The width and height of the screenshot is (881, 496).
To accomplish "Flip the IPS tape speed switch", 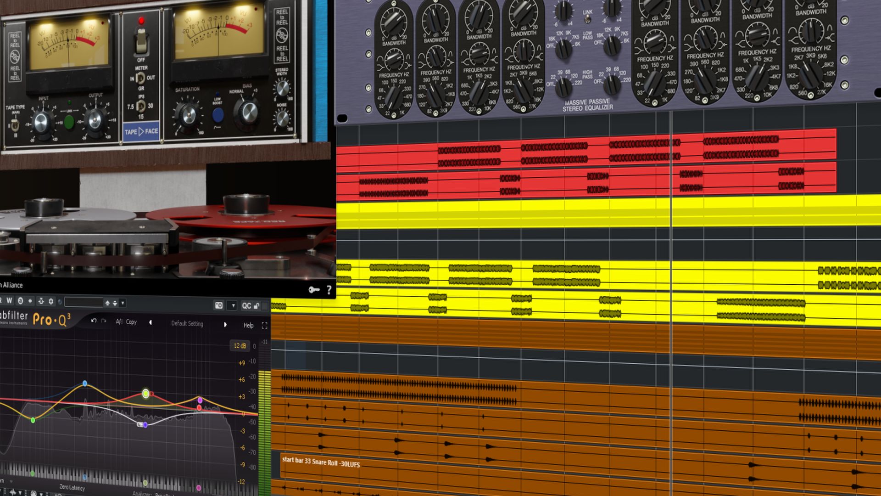I will [141, 106].
